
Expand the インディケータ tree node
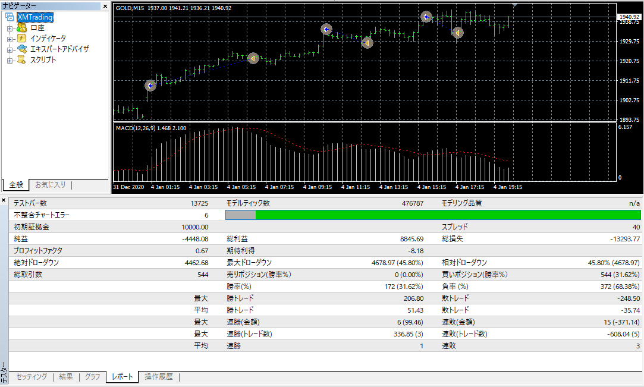pos(10,39)
